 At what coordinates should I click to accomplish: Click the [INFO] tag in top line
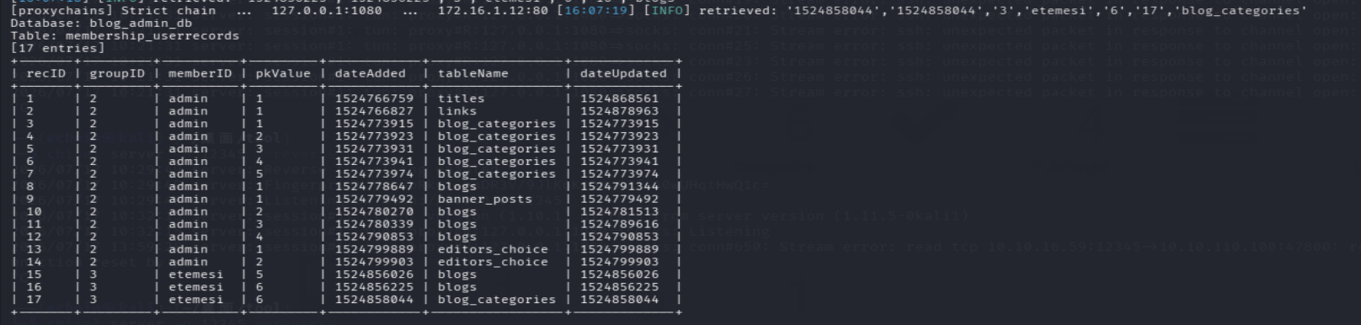[x=666, y=11]
